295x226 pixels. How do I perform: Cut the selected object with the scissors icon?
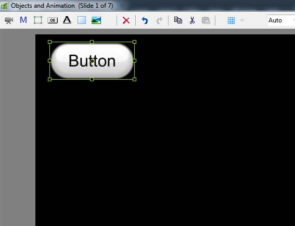(192, 20)
